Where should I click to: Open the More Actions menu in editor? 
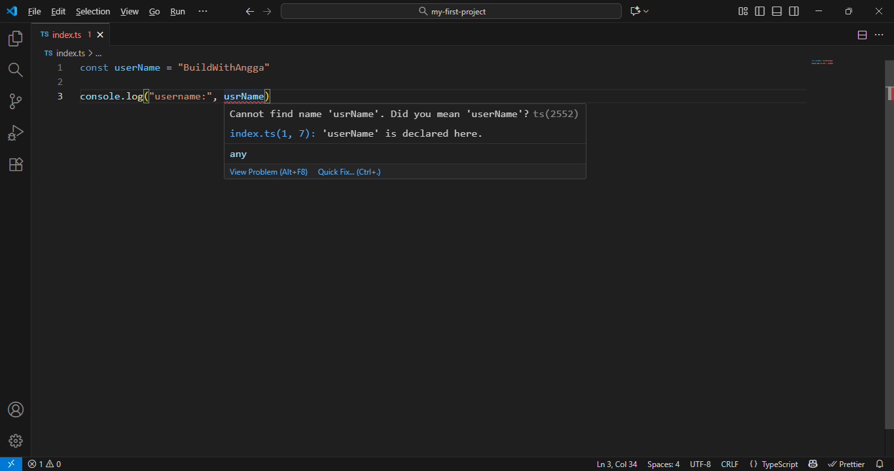point(879,35)
